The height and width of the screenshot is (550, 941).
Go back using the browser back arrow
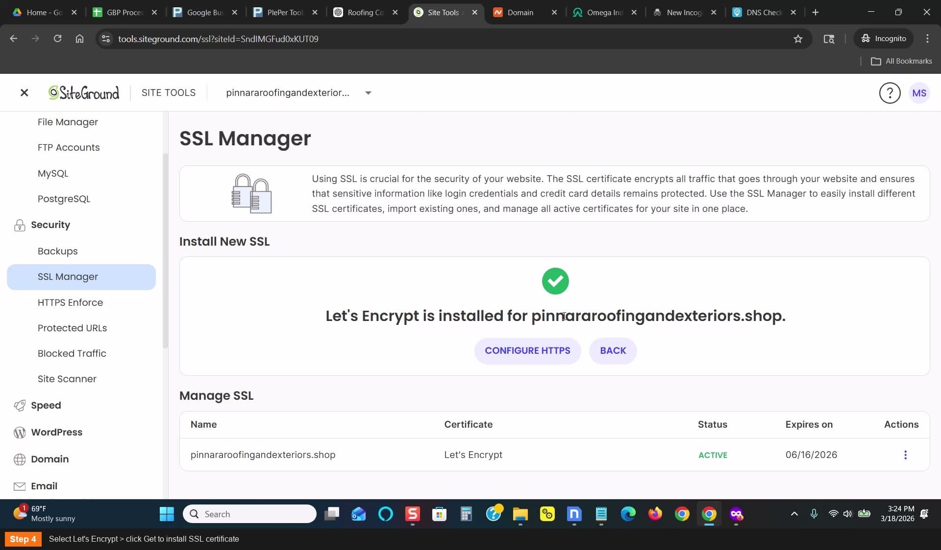pos(14,39)
